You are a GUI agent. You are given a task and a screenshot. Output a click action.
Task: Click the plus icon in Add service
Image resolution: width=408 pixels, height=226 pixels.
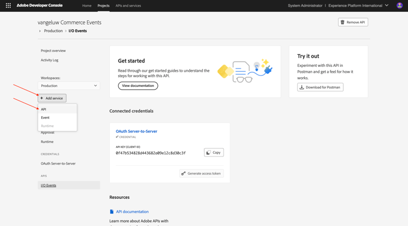click(x=42, y=98)
